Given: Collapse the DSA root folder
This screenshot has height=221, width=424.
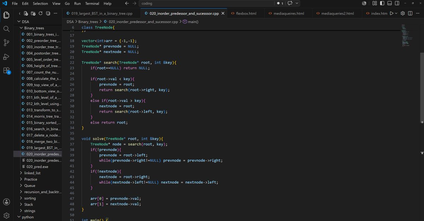Looking at the screenshot, I should (x=37, y=22).
